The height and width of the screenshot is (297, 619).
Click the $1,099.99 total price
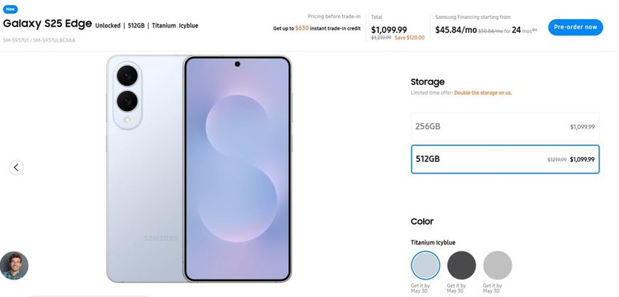coord(390,30)
